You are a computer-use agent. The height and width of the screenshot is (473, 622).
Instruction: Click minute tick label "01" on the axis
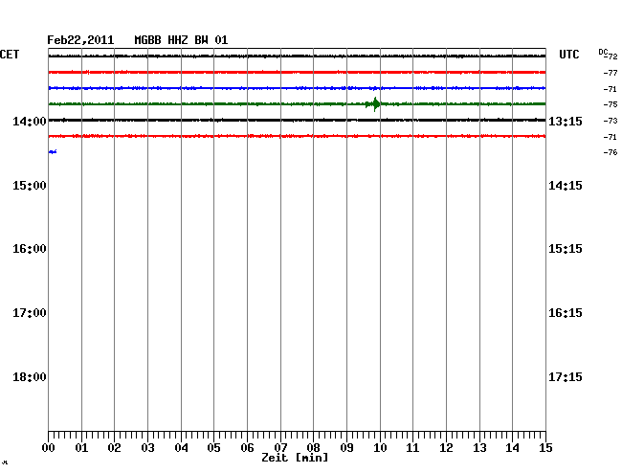[x=81, y=448]
